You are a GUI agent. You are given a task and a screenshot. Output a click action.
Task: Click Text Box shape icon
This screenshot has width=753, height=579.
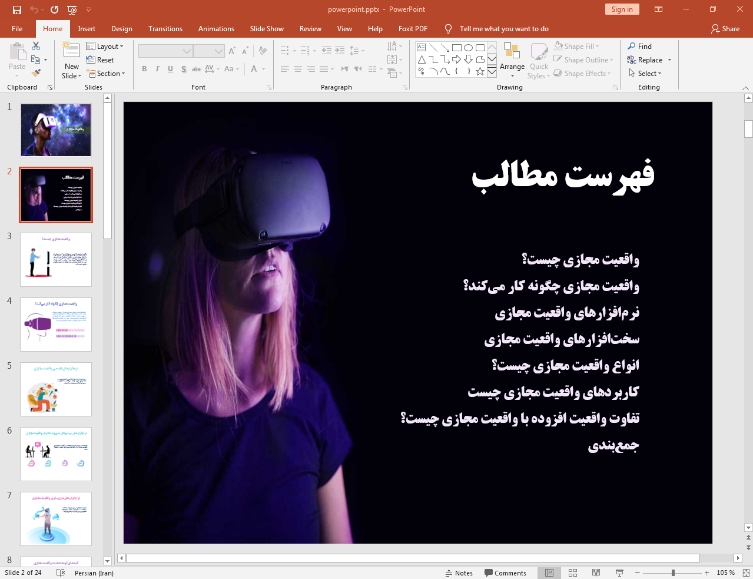coord(422,48)
